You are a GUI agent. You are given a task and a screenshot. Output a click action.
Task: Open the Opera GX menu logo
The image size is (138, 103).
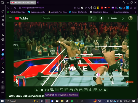(3, 2)
